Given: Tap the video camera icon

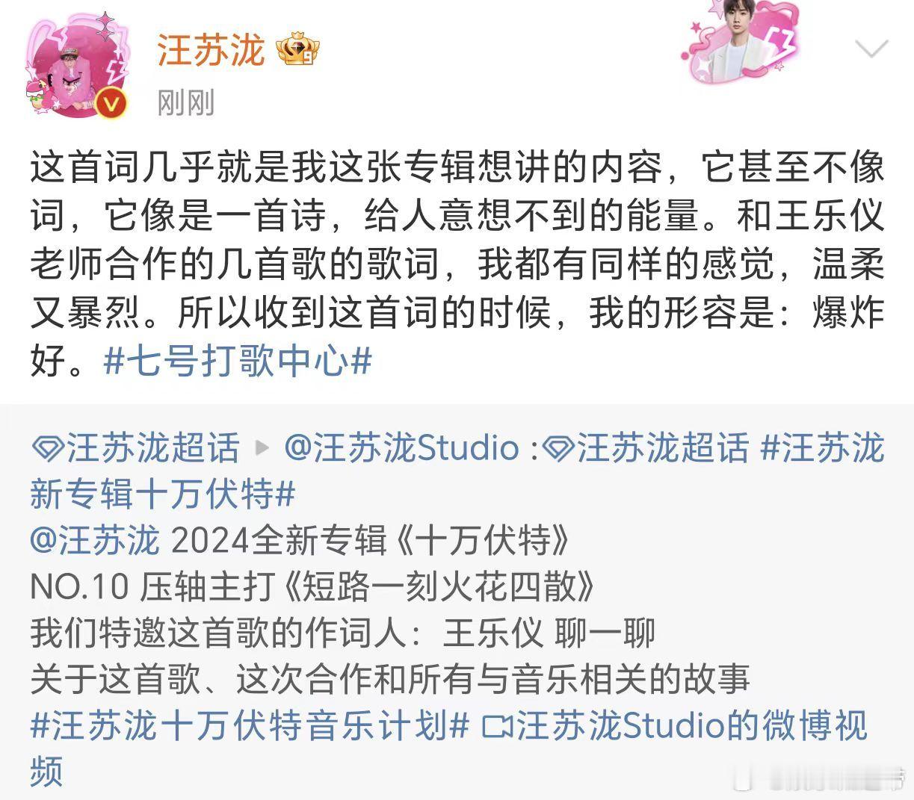Looking at the screenshot, I should pyautogui.click(x=498, y=726).
